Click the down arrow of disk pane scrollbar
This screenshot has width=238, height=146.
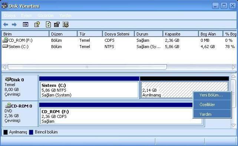233,125
